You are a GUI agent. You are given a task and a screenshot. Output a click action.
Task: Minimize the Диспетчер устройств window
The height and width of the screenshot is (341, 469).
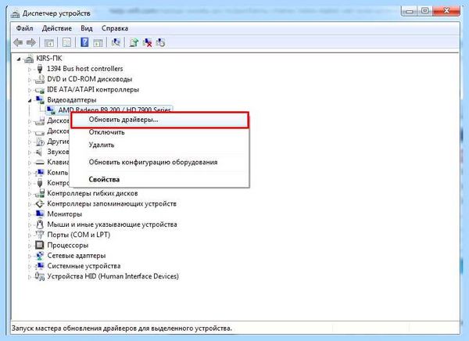(x=410, y=11)
